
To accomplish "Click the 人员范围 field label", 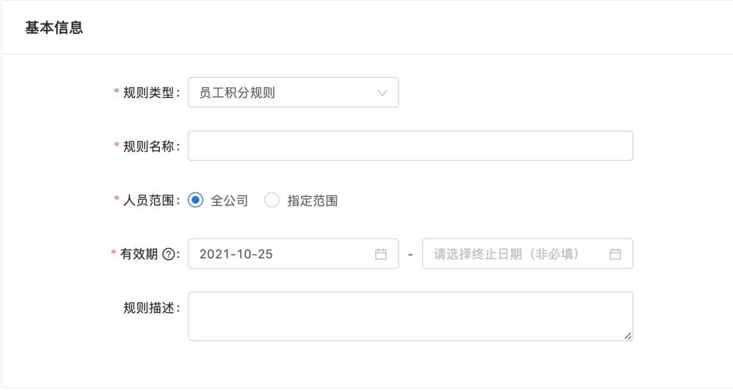I will coord(148,200).
